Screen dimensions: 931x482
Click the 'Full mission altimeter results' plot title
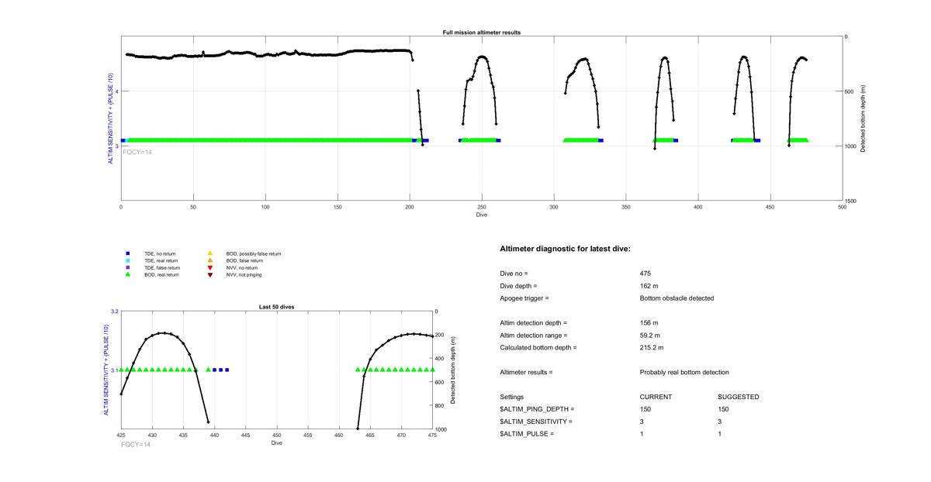coord(481,33)
